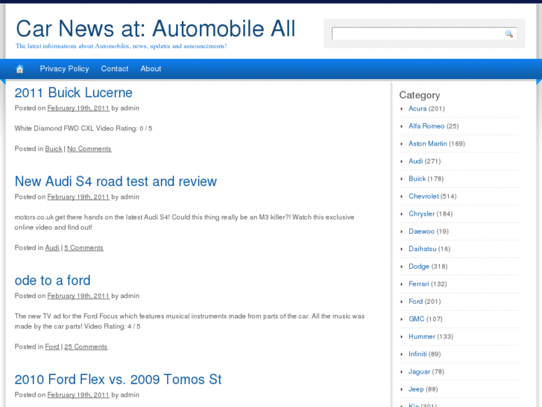Open Buick category link in post footer
The height and width of the screenshot is (407, 542).
click(54, 149)
